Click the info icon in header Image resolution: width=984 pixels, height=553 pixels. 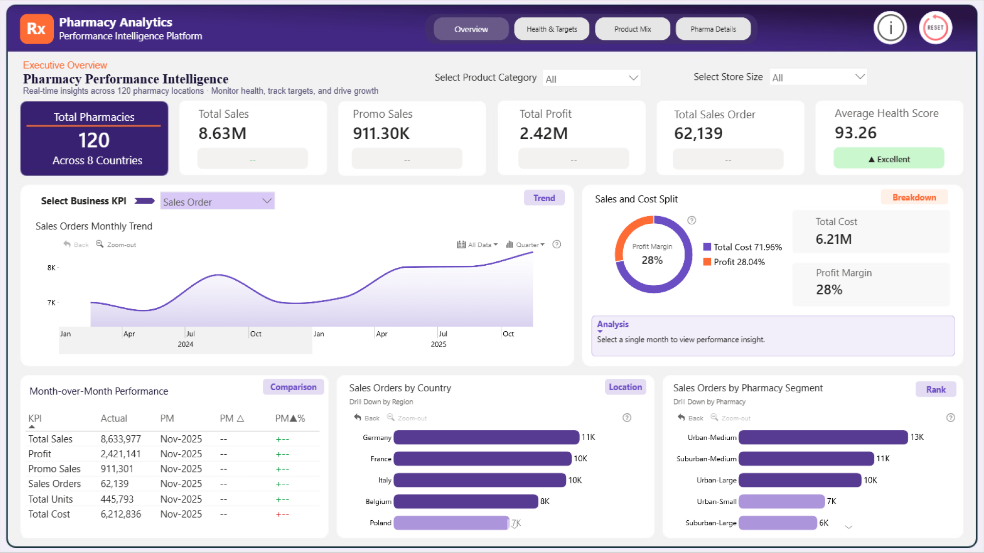[x=890, y=28]
